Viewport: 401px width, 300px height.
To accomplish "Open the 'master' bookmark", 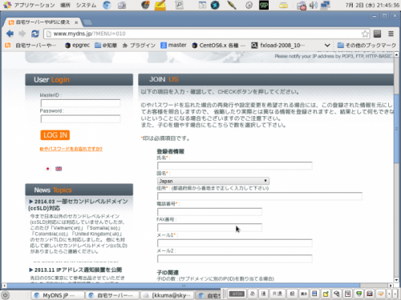I will coord(173,46).
